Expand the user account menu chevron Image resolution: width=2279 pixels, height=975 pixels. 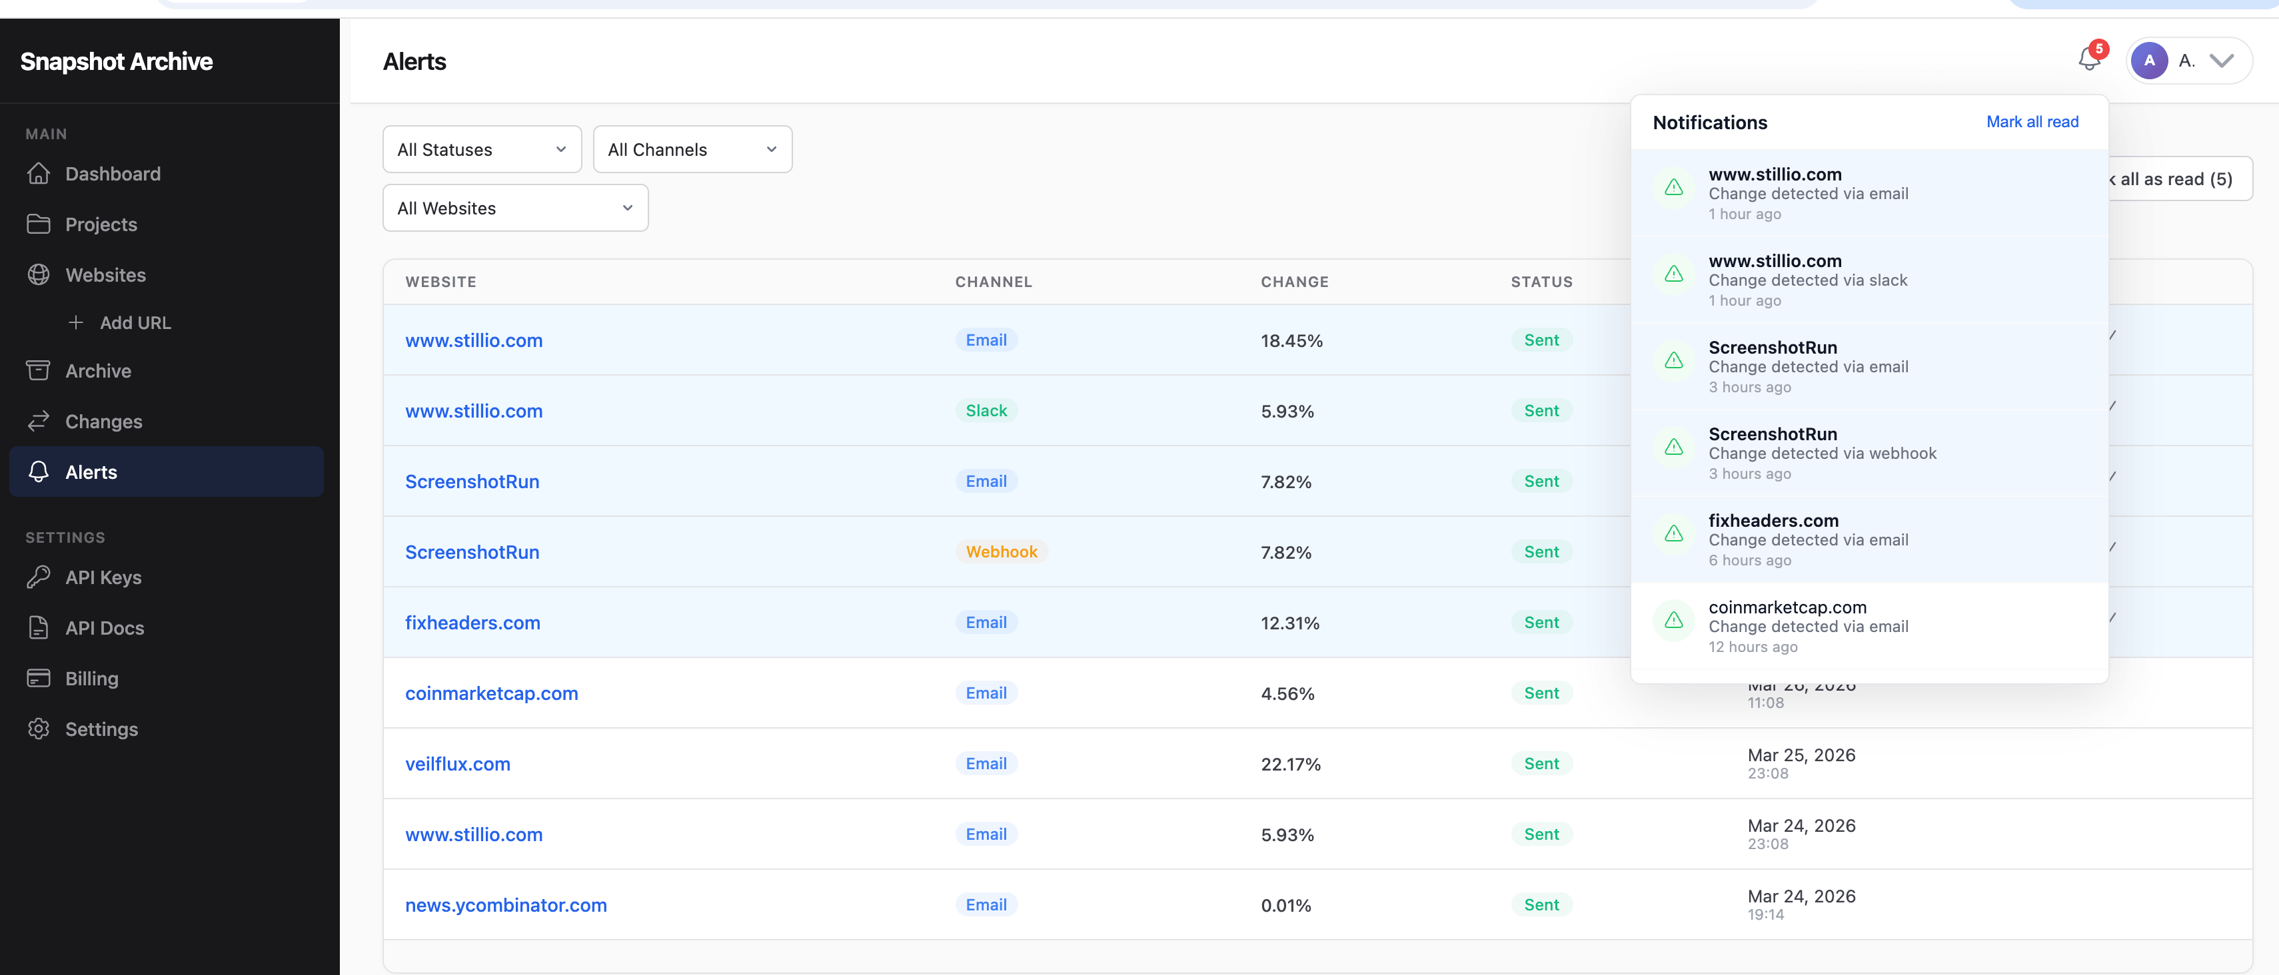click(2222, 60)
